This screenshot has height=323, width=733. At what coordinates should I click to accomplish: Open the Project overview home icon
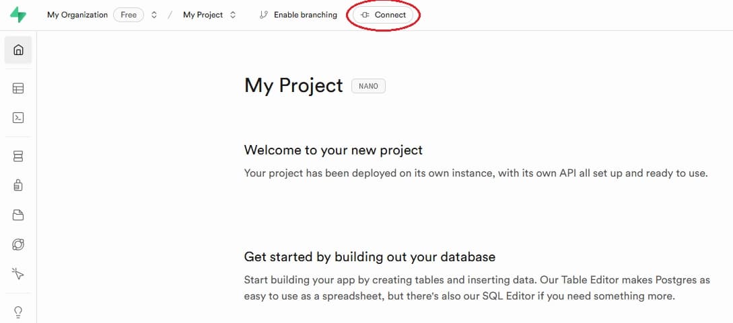(18, 50)
